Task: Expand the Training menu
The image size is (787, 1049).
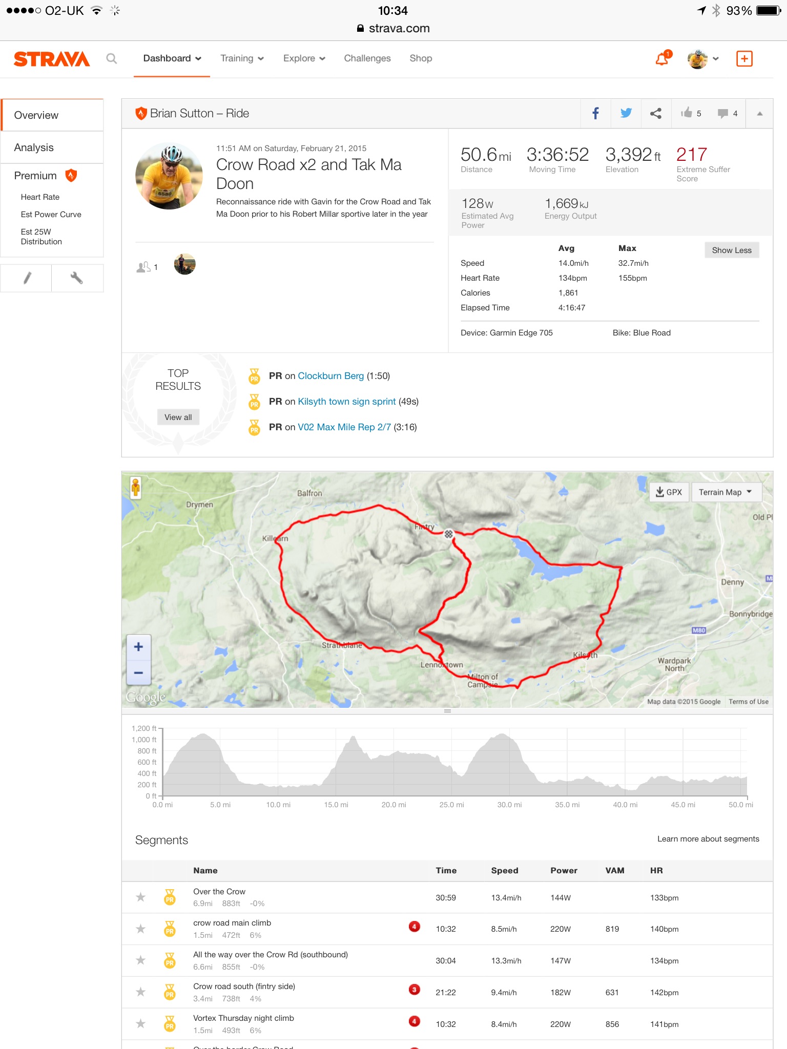Action: tap(242, 58)
